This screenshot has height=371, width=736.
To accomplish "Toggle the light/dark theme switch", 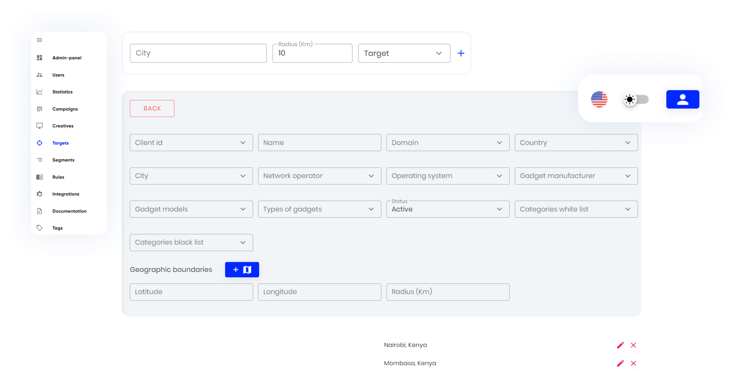I will coord(636,100).
